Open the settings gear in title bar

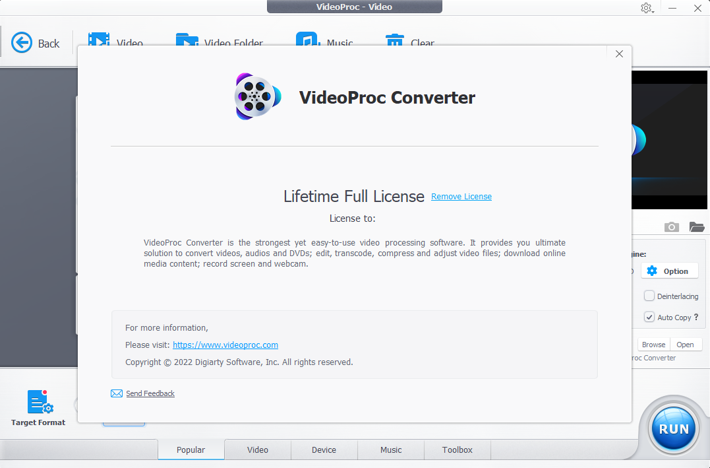click(647, 8)
